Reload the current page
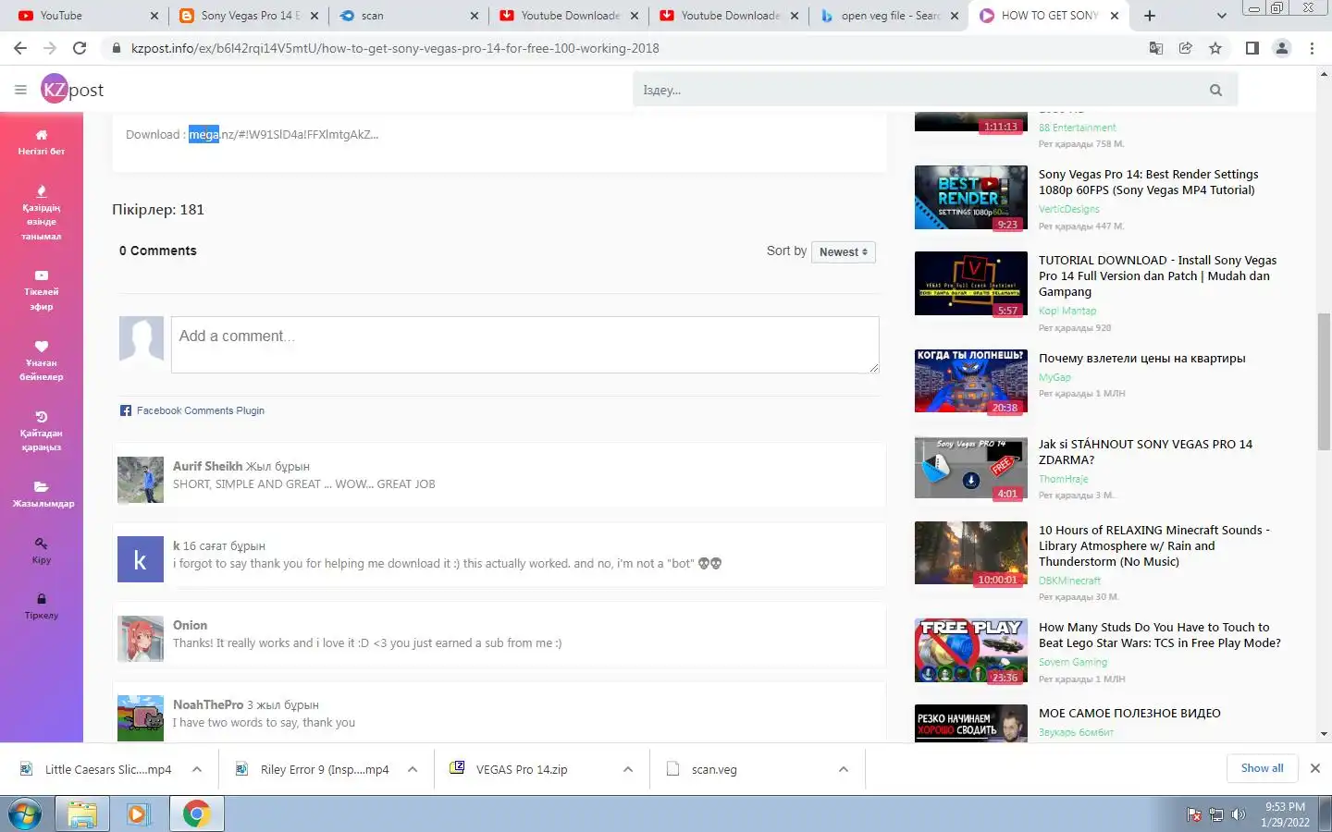This screenshot has width=1332, height=832. click(x=80, y=48)
